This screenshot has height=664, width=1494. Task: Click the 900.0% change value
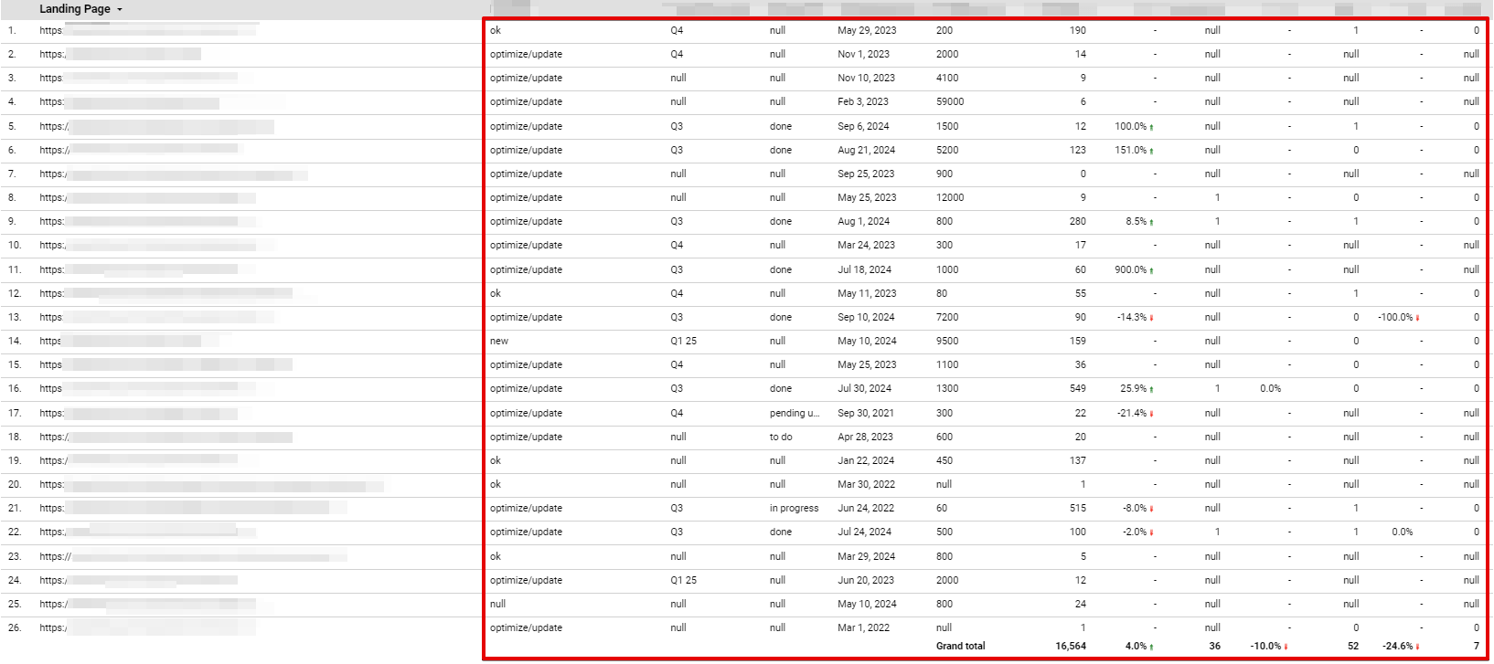1130,269
